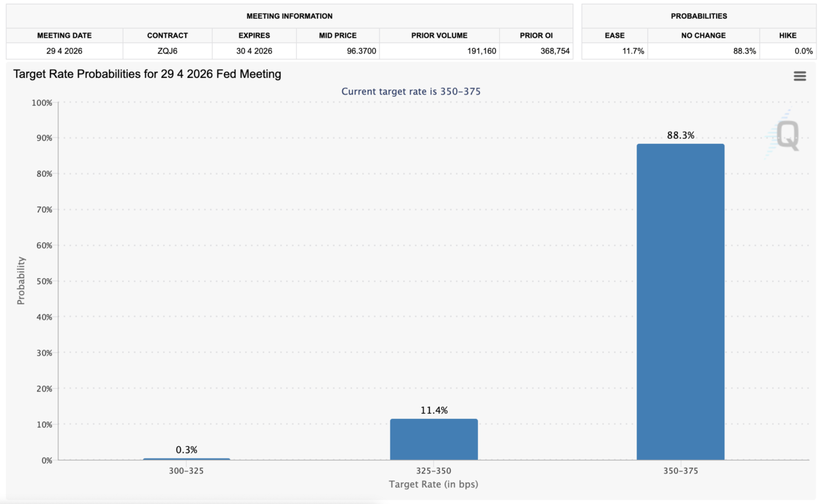
Task: Click the 'Target Rate (in bps)' axis title
Action: [433, 484]
